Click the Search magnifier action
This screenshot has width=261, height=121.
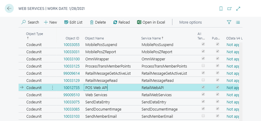point(30,22)
